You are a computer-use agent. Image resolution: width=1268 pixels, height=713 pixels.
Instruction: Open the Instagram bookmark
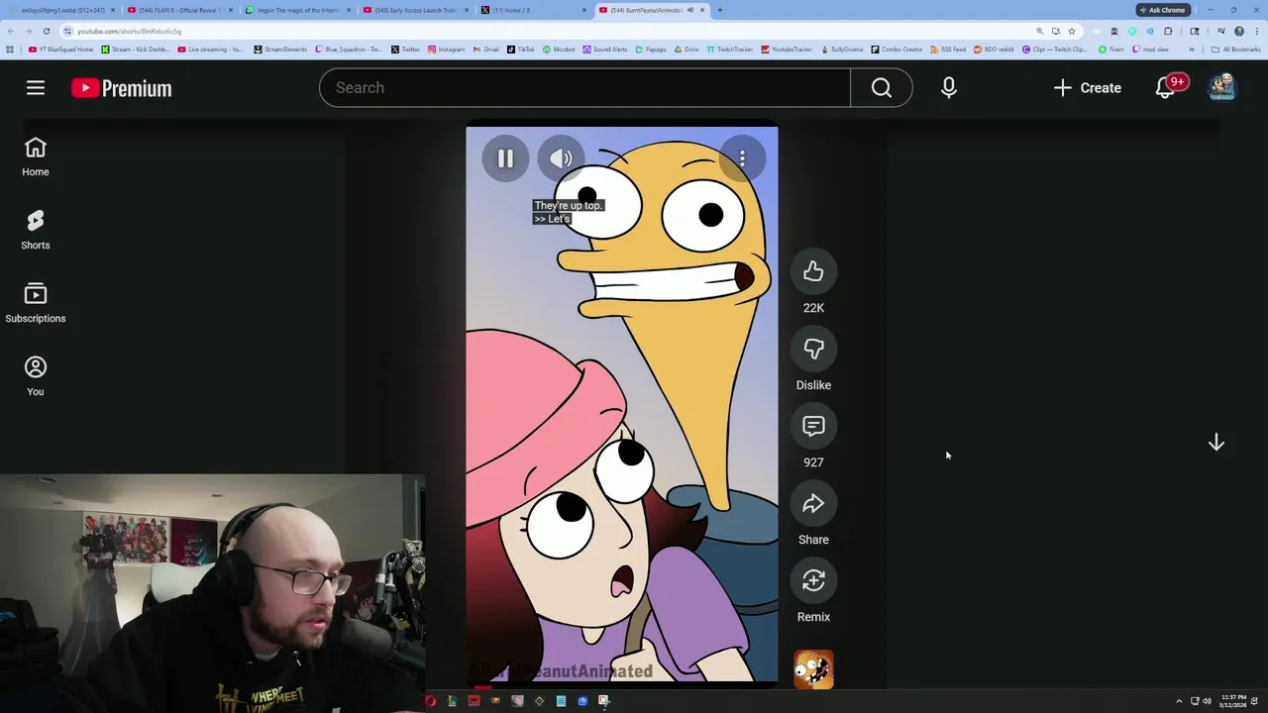click(x=447, y=50)
